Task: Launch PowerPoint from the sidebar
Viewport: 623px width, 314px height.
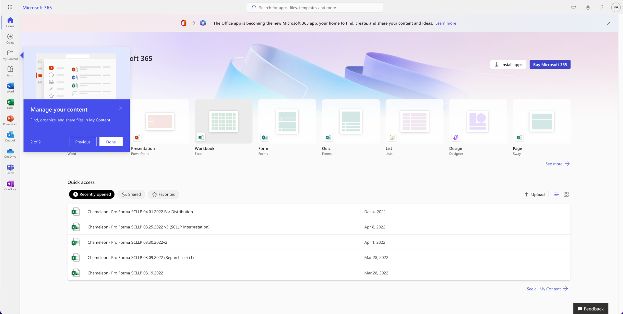Action: [10, 120]
